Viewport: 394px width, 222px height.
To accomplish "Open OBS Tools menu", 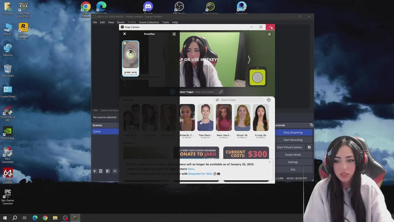I will pos(166,22).
